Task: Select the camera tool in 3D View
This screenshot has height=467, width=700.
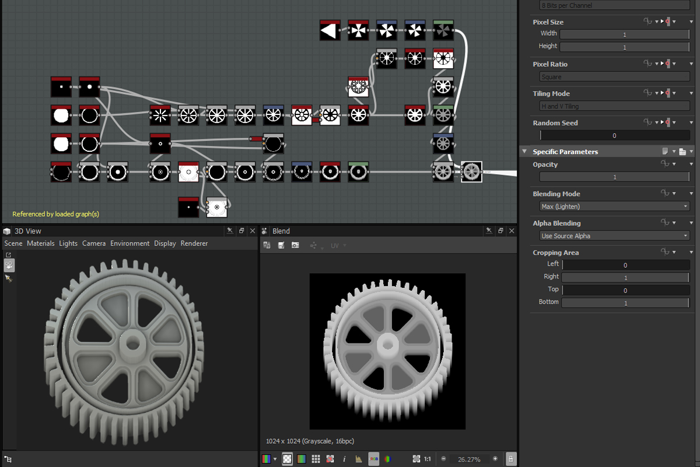Action: pos(9,266)
